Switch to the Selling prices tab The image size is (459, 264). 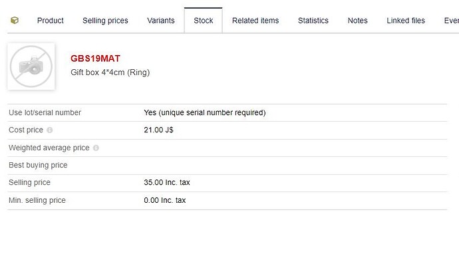click(x=105, y=21)
